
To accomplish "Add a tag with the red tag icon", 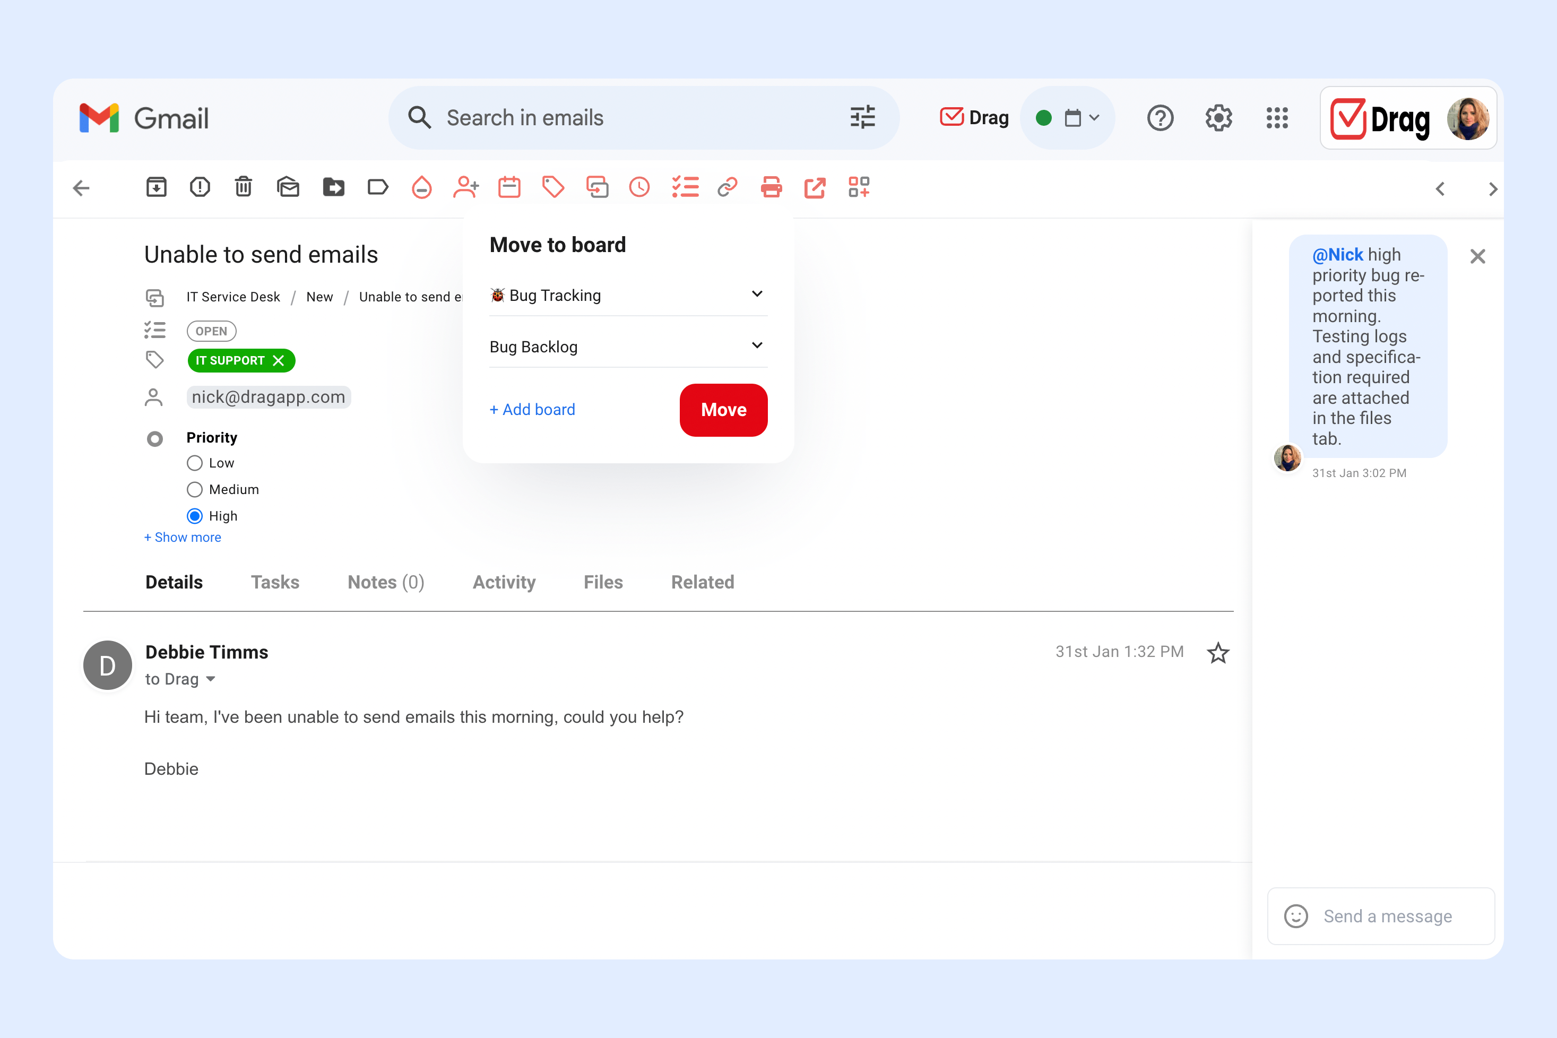I will [553, 187].
